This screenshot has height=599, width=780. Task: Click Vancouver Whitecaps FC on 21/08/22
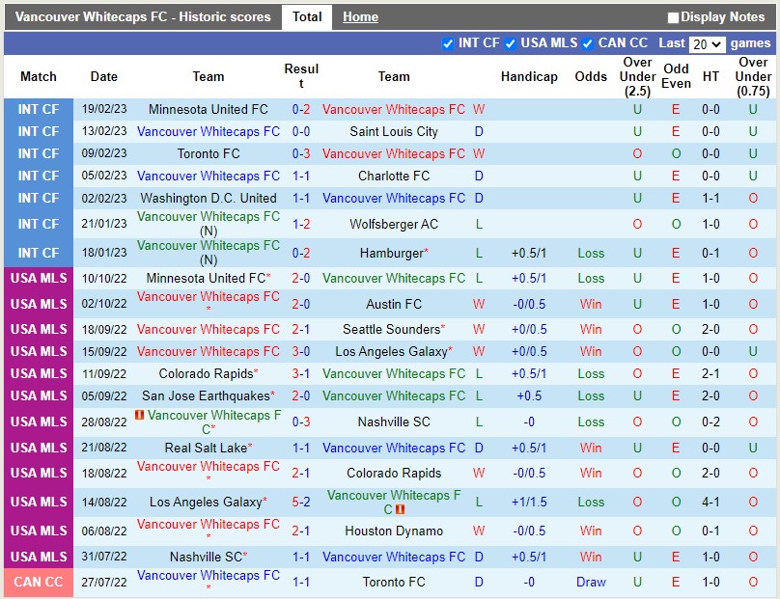click(x=394, y=448)
